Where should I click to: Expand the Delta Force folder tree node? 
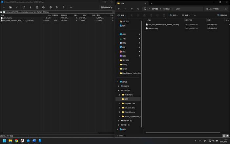point(119,95)
